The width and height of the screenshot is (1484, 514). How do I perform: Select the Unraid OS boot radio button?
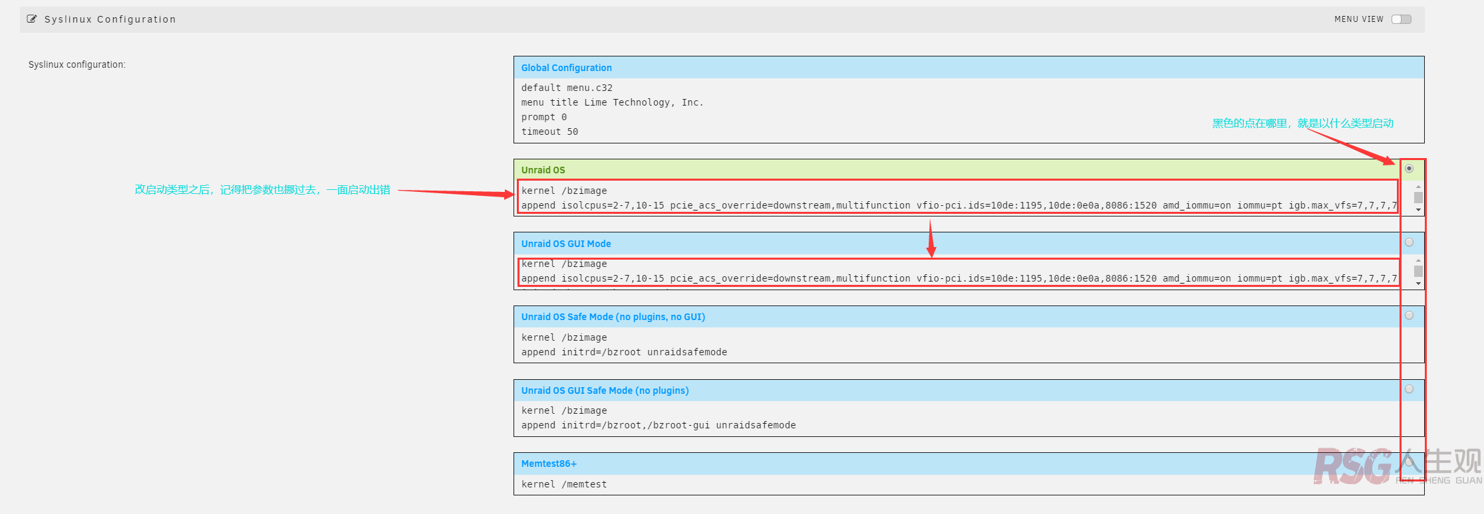[x=1409, y=169]
